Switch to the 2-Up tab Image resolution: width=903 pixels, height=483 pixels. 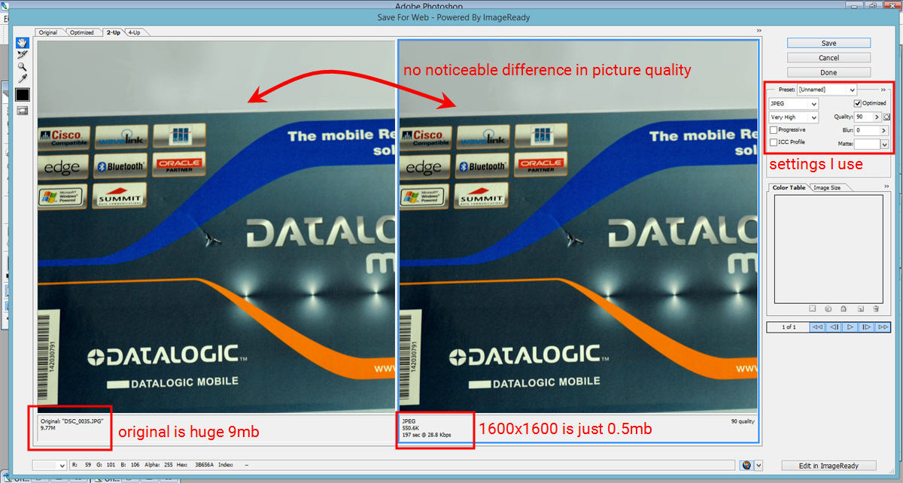113,32
